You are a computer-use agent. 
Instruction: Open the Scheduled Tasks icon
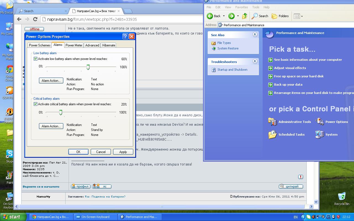273,135
